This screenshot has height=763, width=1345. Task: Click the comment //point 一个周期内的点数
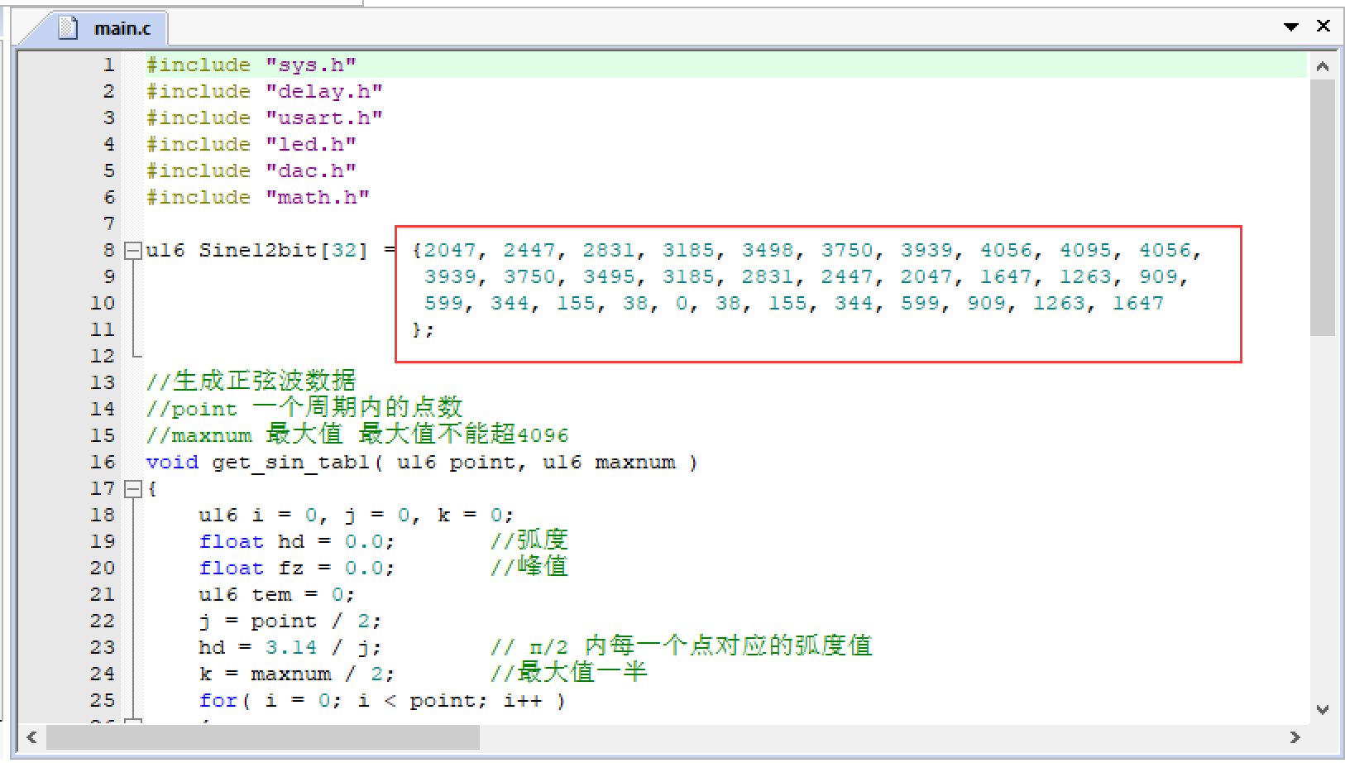(x=304, y=408)
